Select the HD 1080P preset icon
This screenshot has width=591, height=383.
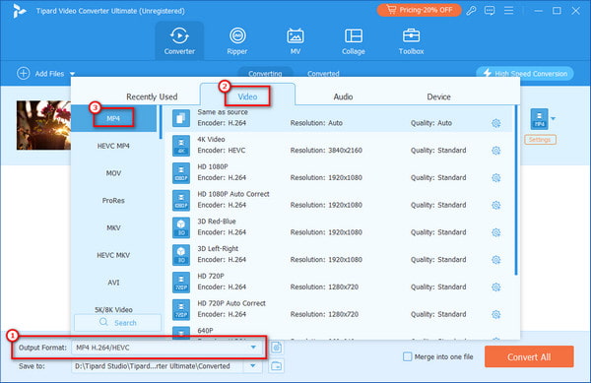pos(181,173)
